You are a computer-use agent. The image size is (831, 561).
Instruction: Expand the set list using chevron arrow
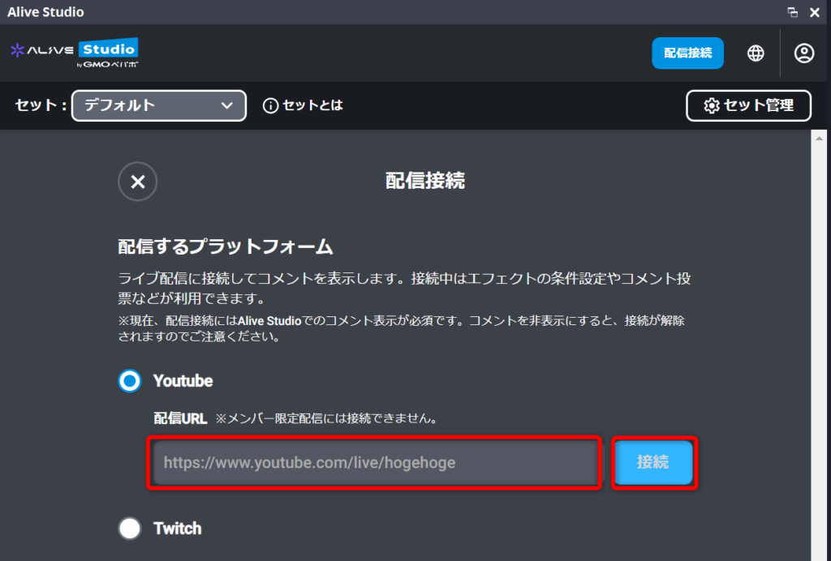(227, 105)
